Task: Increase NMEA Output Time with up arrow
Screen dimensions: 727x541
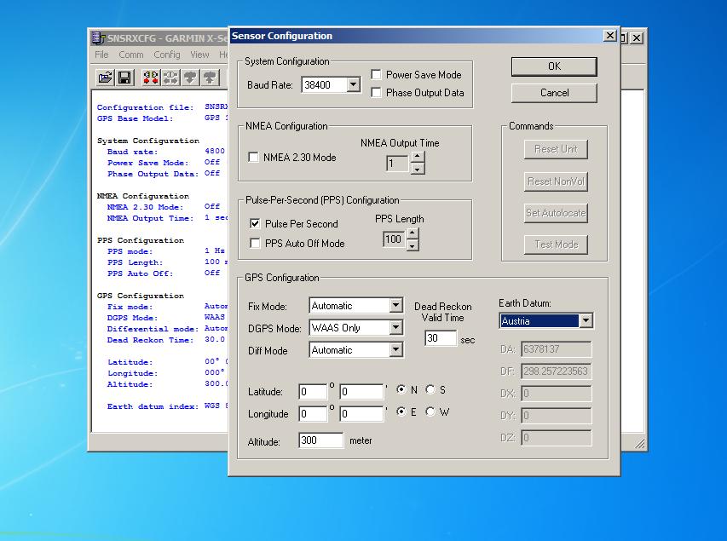Action: point(418,157)
